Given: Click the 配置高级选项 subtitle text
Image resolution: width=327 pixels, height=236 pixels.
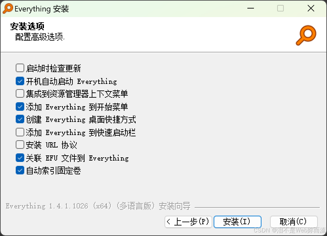Looking at the screenshot, I should tap(40, 37).
